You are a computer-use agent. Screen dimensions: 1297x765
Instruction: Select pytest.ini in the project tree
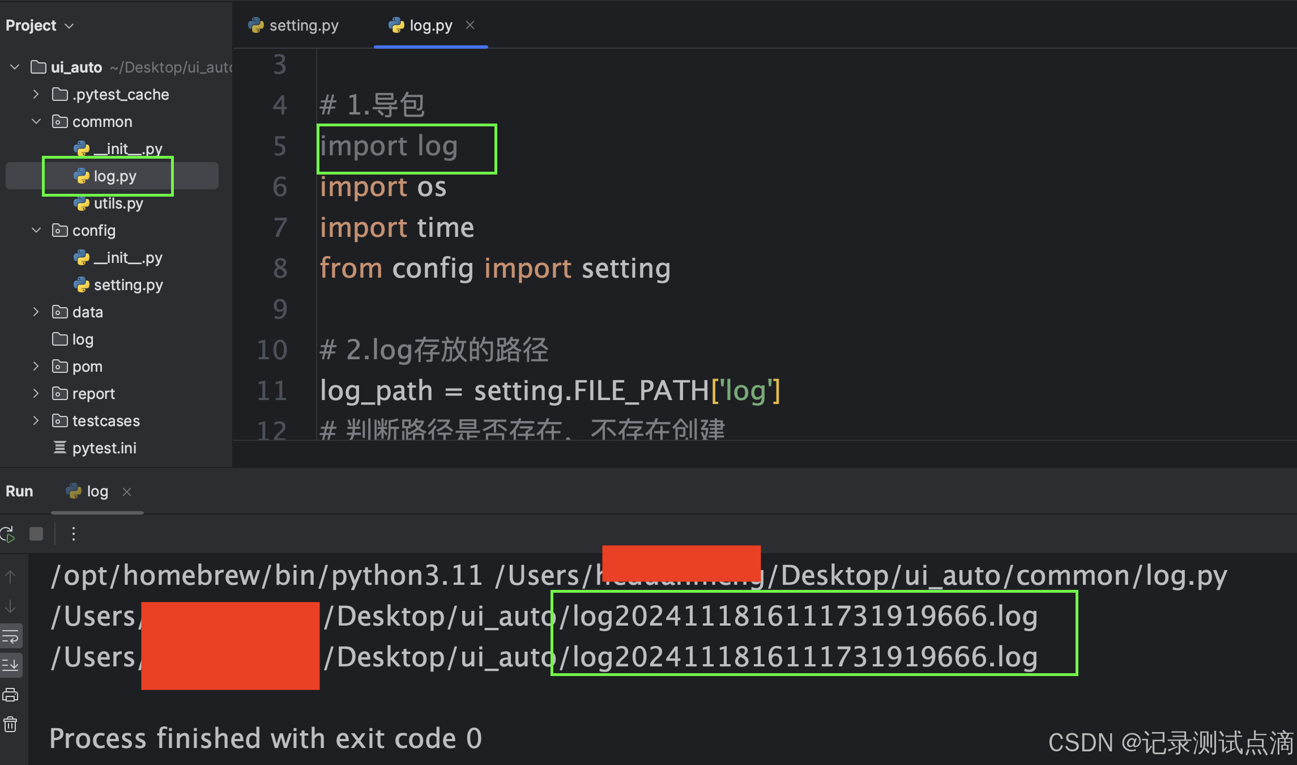(x=104, y=448)
